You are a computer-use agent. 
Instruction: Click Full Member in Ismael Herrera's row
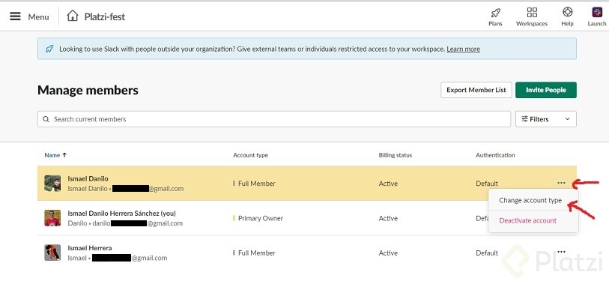257,253
